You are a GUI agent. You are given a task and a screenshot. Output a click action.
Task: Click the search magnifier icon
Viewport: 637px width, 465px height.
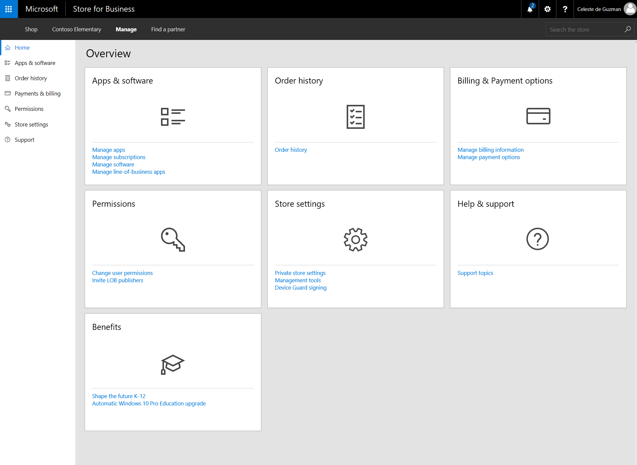click(628, 29)
